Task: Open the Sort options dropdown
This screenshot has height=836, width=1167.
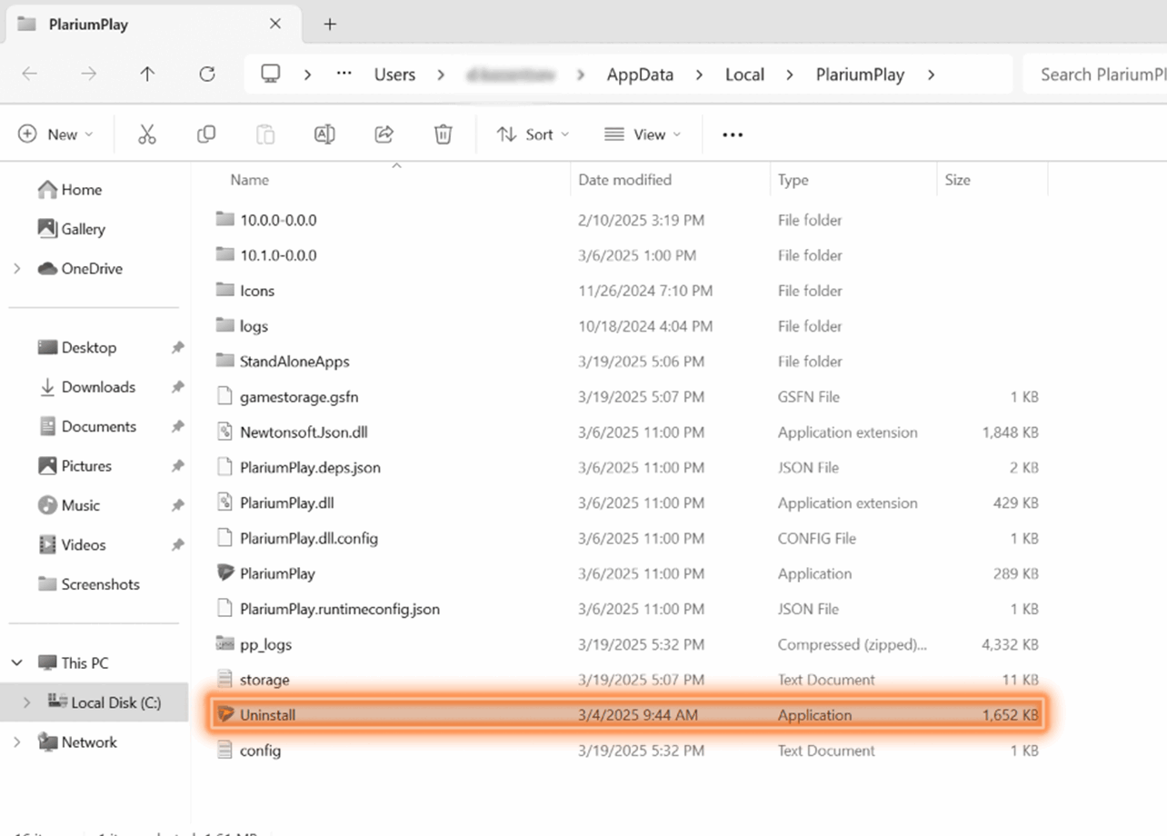Action: click(x=534, y=134)
